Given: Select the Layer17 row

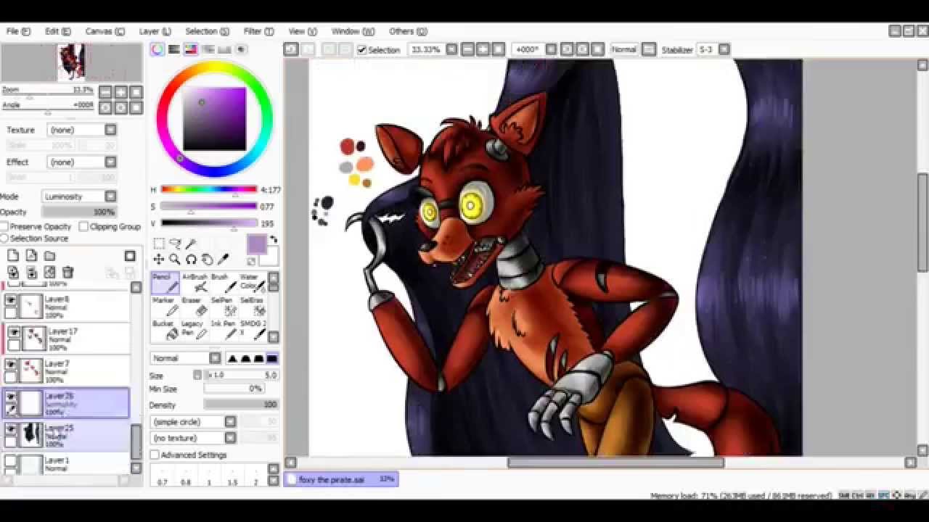Looking at the screenshot, I should (65, 339).
